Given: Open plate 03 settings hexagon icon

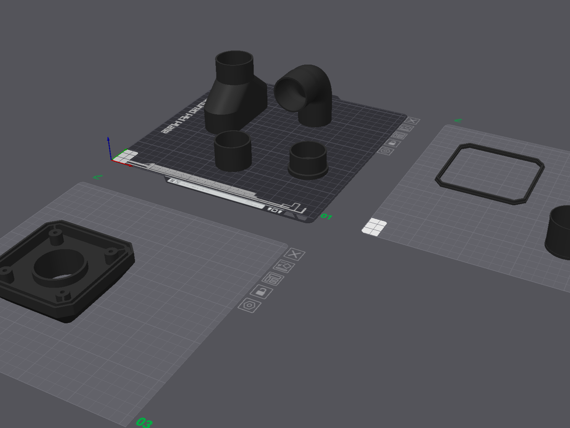Looking at the screenshot, I should click(249, 305).
